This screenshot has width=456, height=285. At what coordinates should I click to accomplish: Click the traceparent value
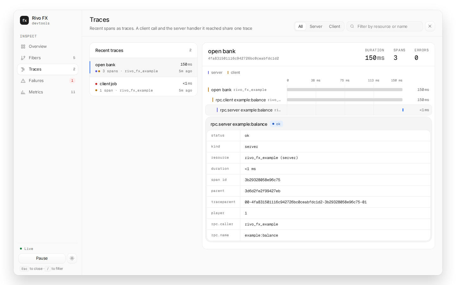(306, 202)
